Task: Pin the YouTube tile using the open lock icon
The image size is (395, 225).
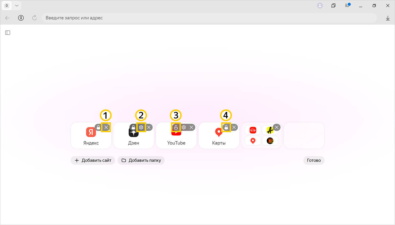Action: [x=176, y=127]
